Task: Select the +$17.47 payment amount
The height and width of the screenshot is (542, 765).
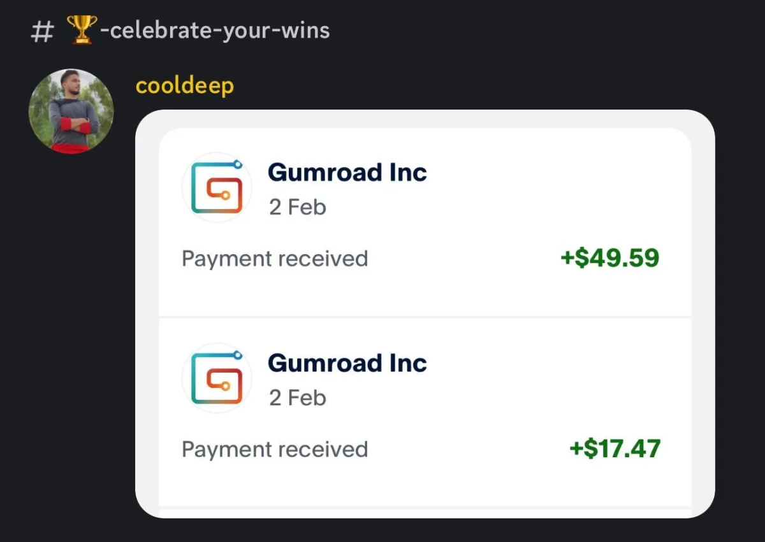Action: tap(615, 448)
